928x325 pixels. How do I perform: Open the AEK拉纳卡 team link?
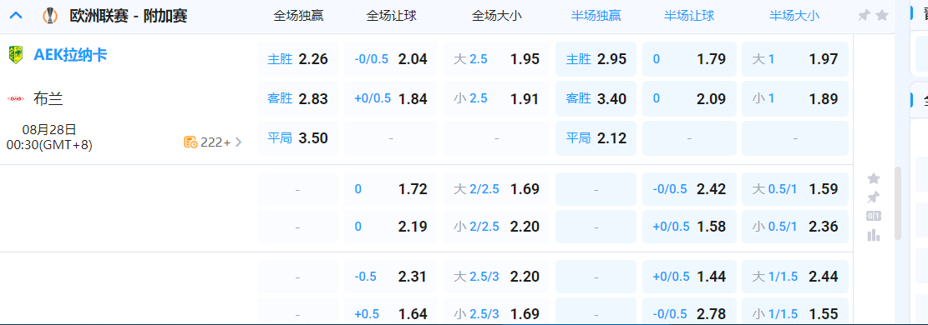[x=70, y=55]
